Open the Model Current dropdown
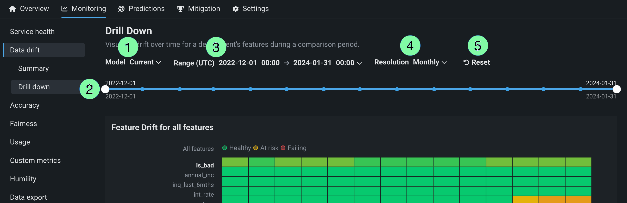The width and height of the screenshot is (627, 203). pos(145,62)
